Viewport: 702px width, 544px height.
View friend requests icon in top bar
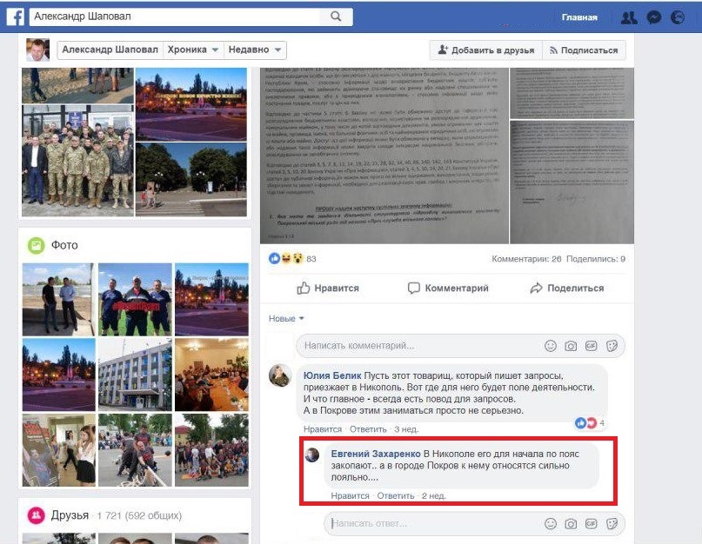[629, 17]
